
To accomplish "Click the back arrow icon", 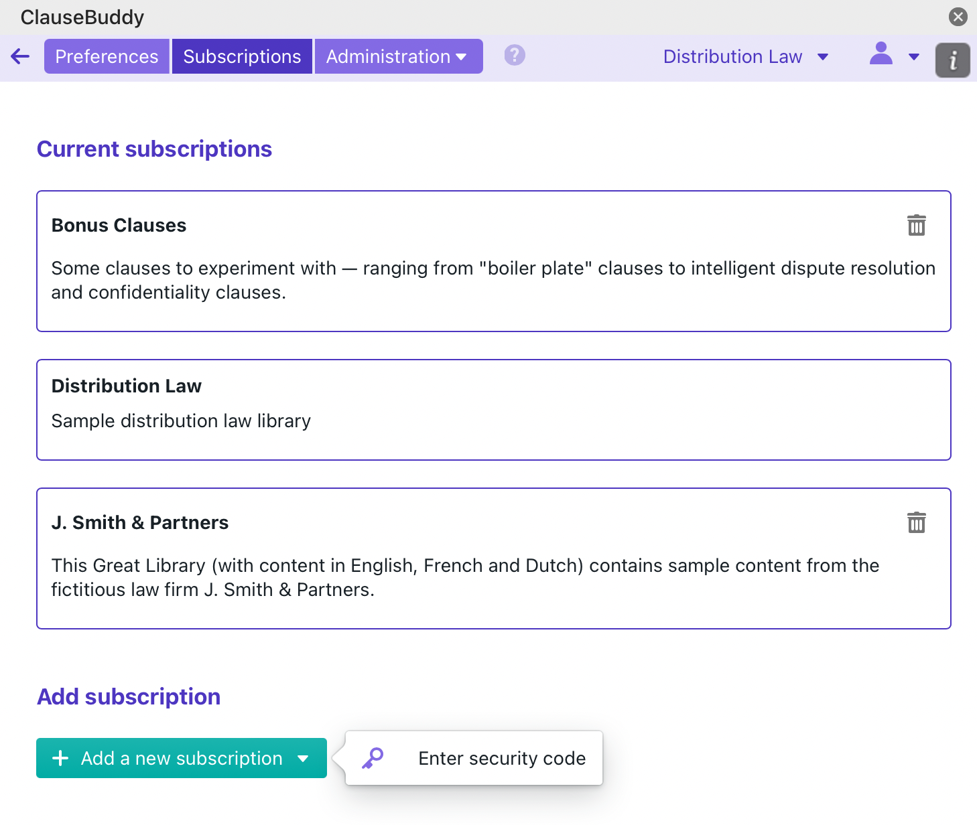I will coord(20,56).
